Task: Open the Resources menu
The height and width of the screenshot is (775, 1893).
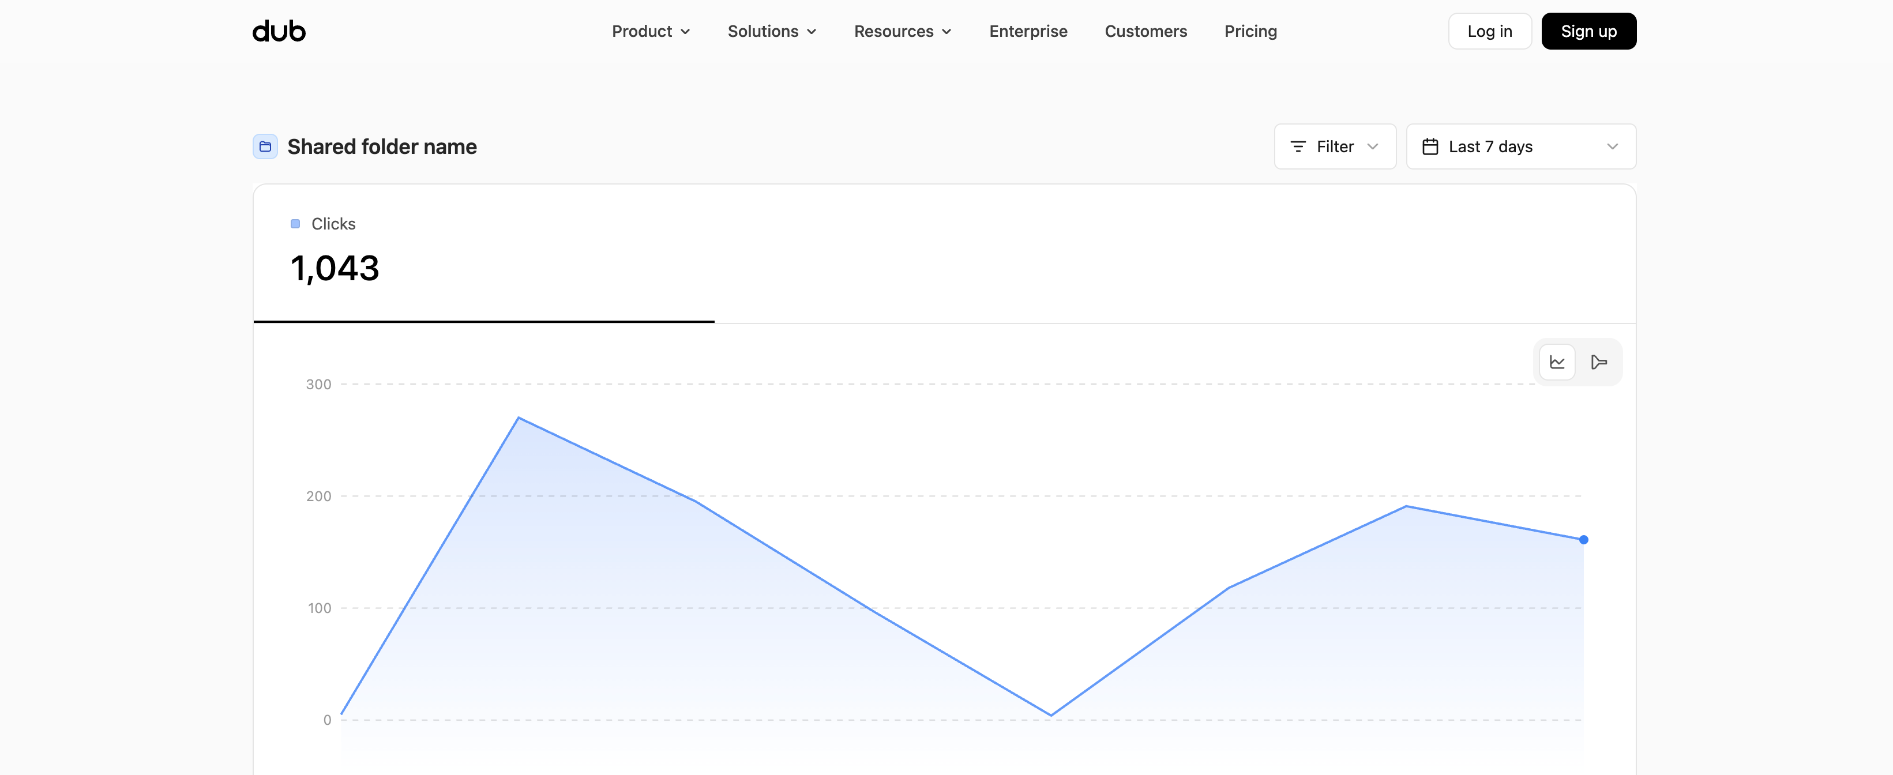Action: [x=903, y=31]
